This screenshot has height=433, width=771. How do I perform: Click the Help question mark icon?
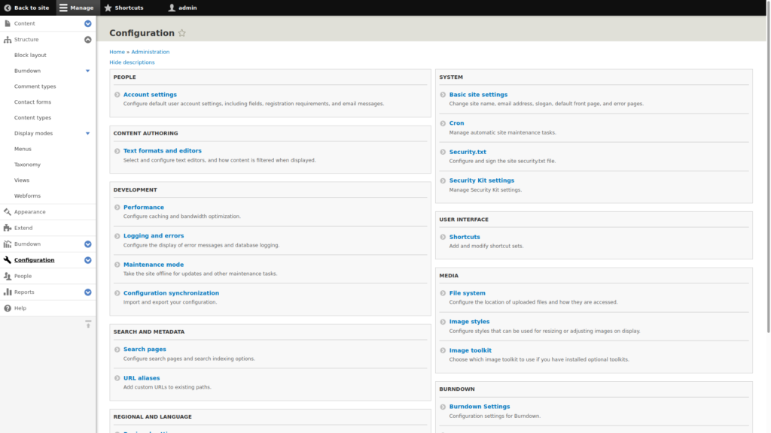(x=8, y=308)
